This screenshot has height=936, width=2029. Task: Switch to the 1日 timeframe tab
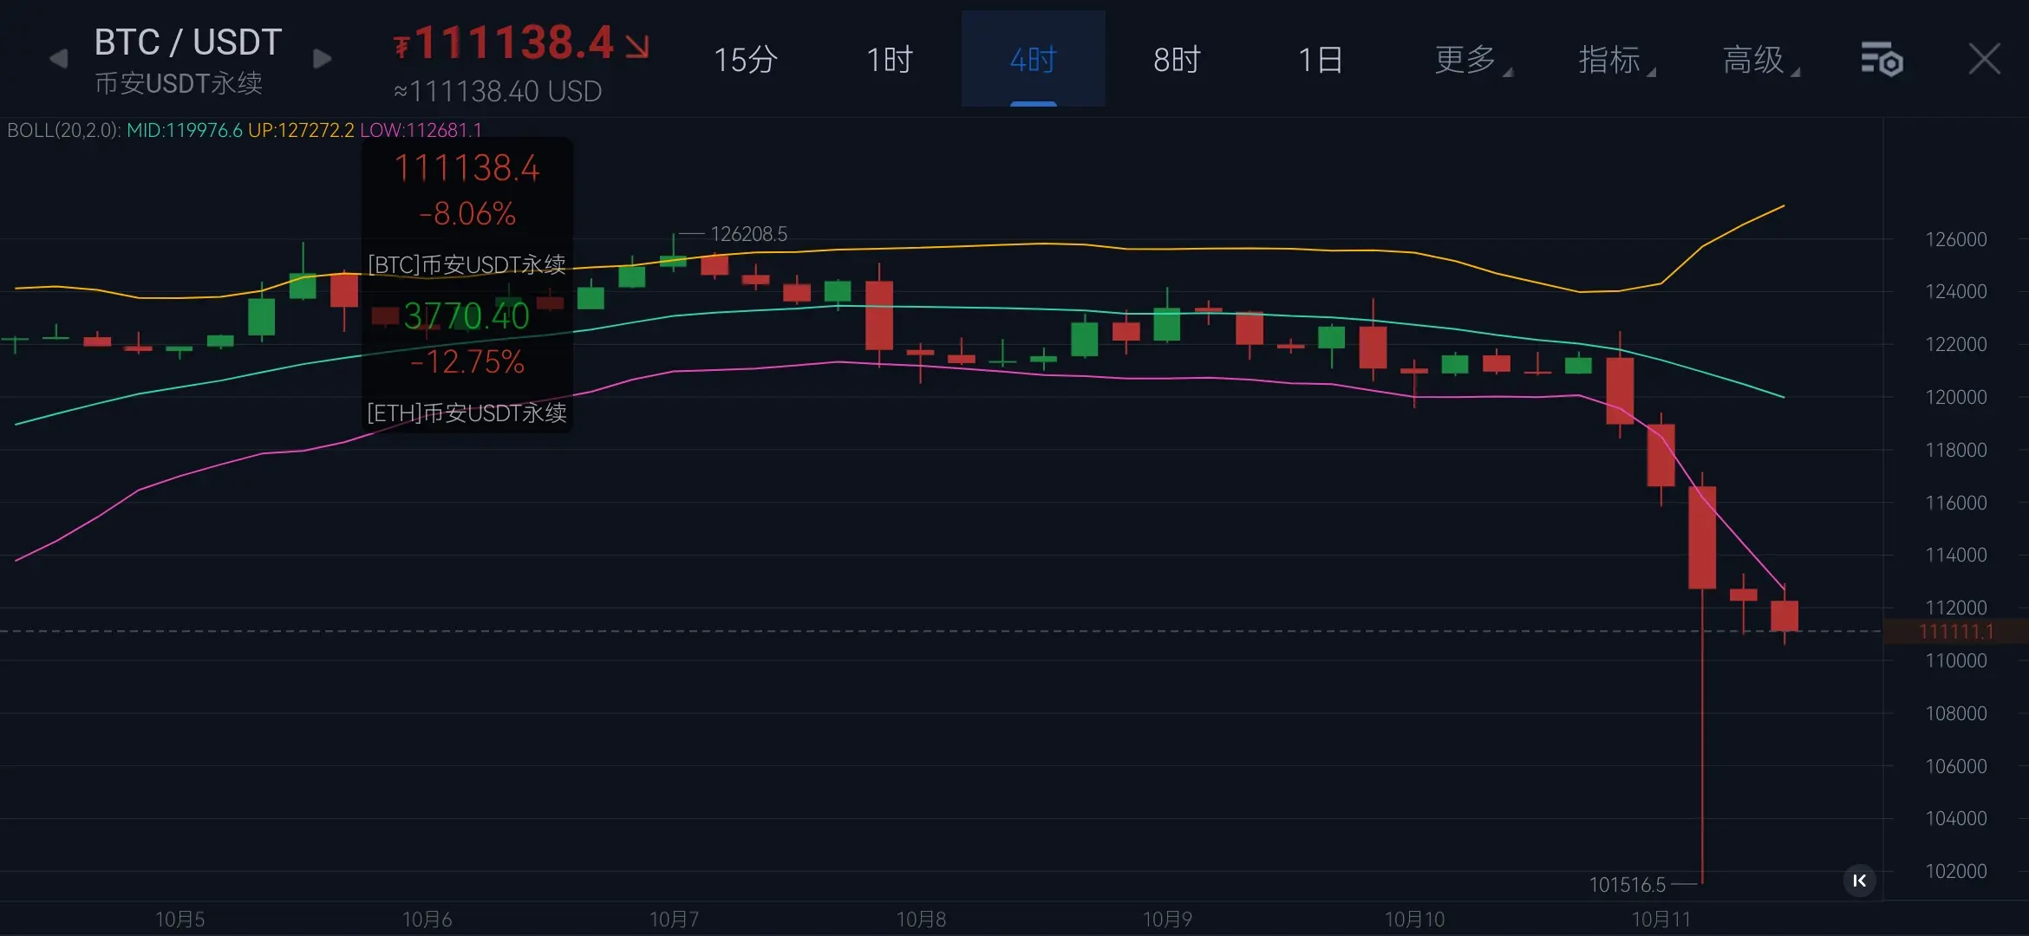tap(1320, 60)
